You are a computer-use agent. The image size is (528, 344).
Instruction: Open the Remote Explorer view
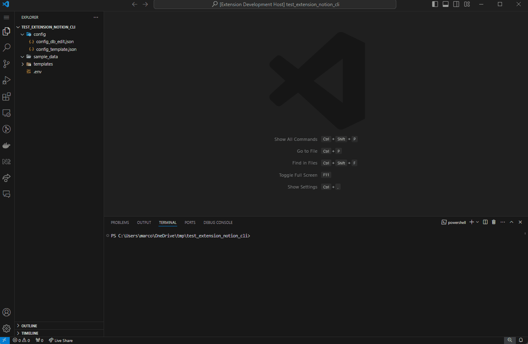[x=7, y=113]
